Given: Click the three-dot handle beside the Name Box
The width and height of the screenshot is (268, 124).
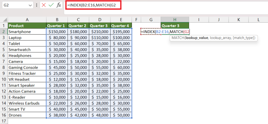Looking at the screenshot, I should [36, 5].
